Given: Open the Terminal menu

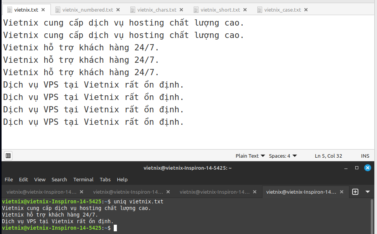Looking at the screenshot, I should click(83, 179).
